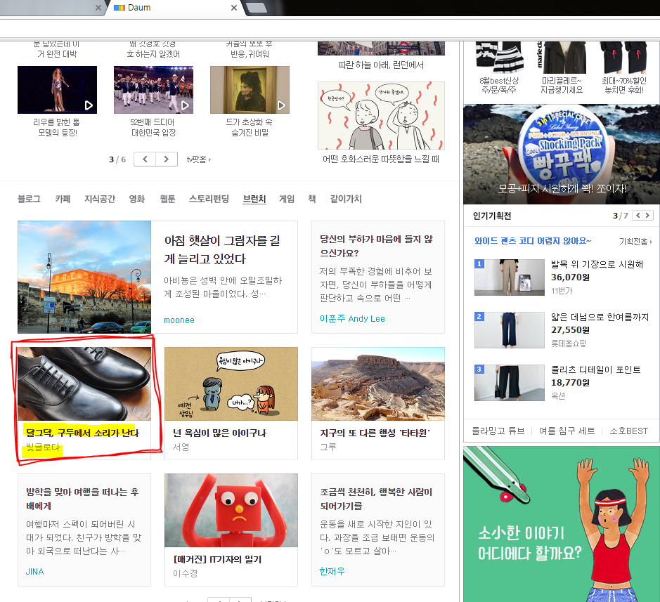Open article 당신의 부하가 마음에 들지 않으신가요?
The image size is (660, 602).
click(x=377, y=246)
